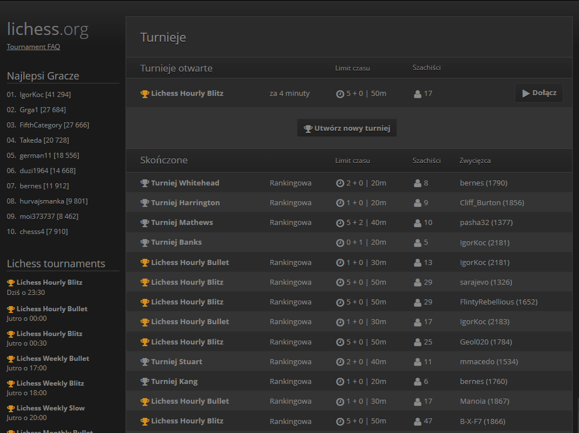Click the "Jutro o 20:00" sidebar time

coord(26,417)
